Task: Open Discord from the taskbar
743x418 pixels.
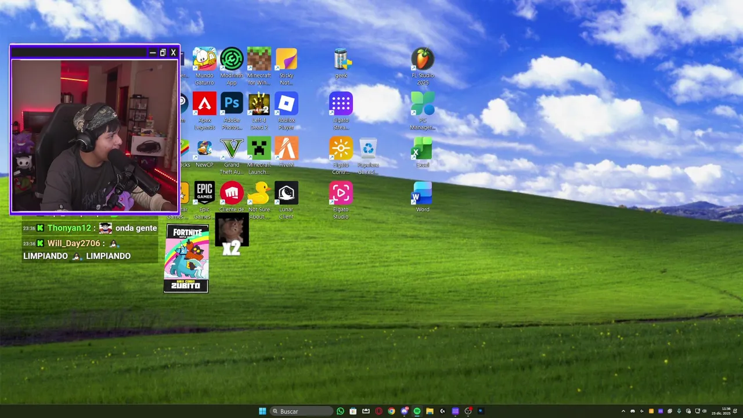Action: (405, 411)
